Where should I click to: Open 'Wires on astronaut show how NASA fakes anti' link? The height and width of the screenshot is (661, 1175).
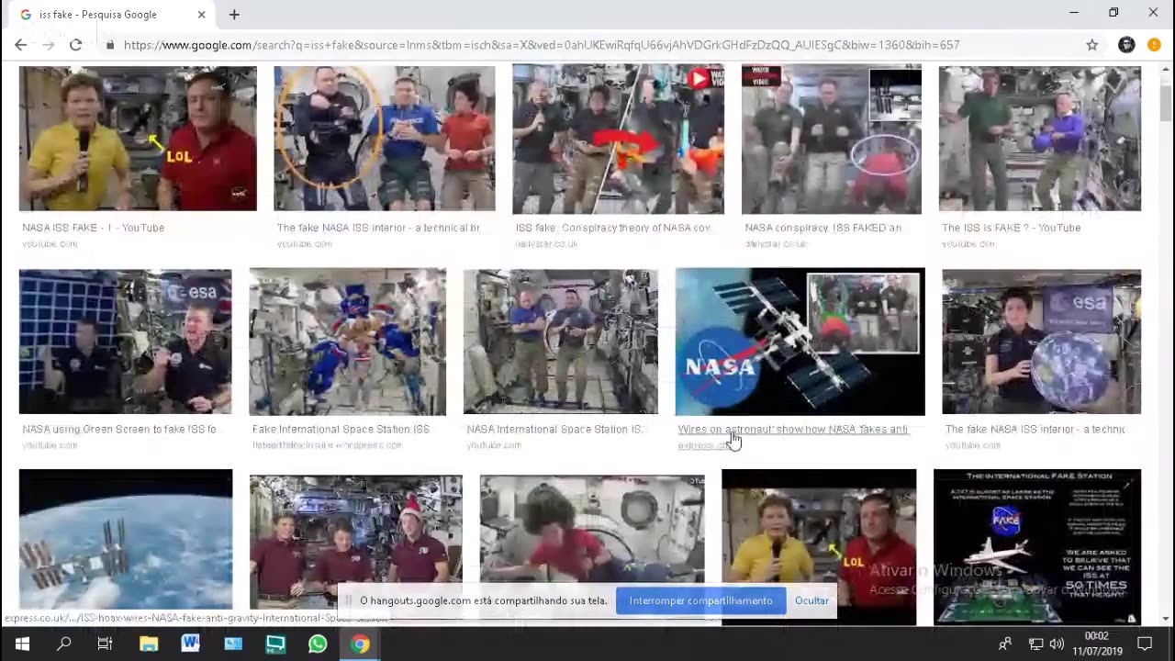point(792,429)
